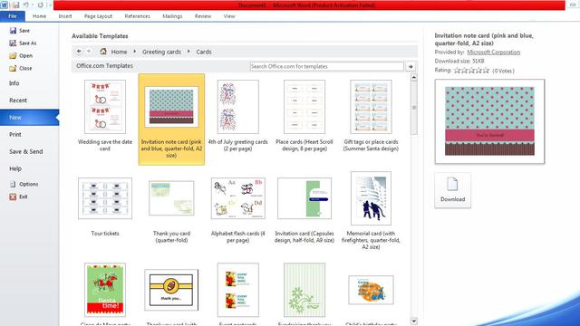Viewport: 580px width, 326px height.
Task: Click the template list scroll down arrow
Action: coord(414,321)
